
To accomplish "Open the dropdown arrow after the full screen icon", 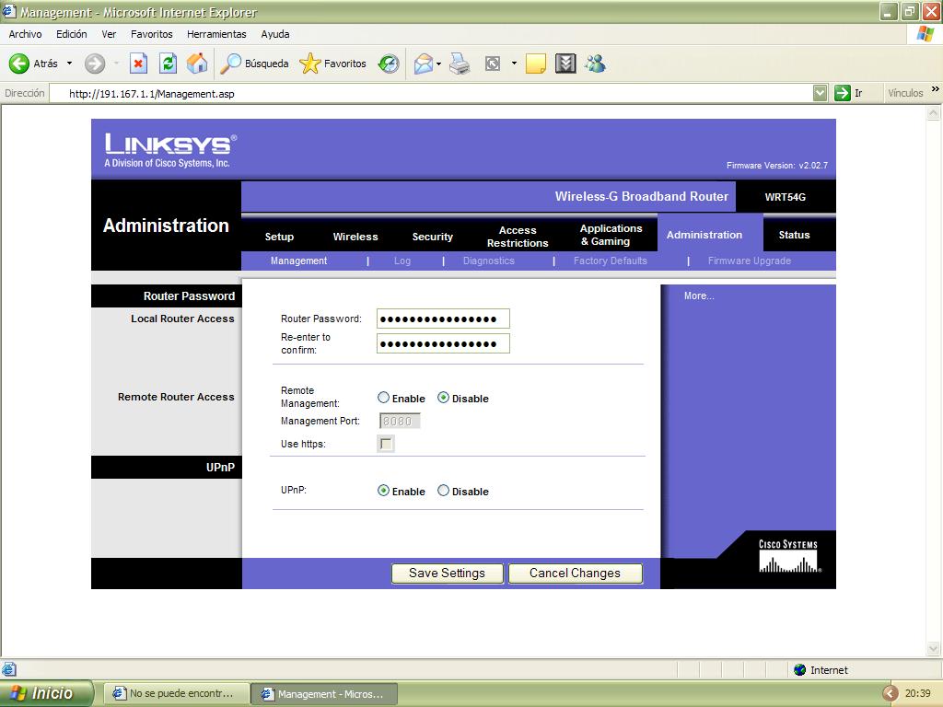I will (514, 64).
